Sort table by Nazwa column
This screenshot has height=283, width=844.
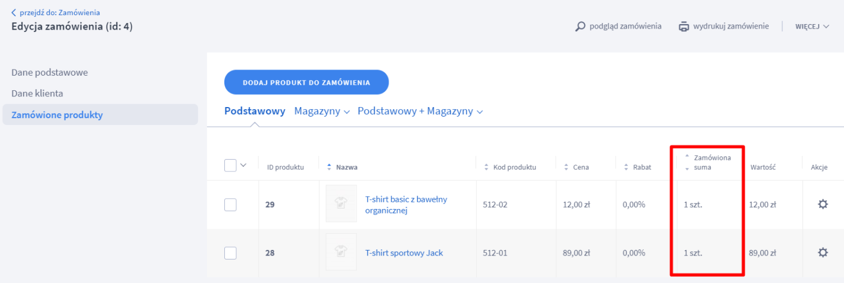pos(342,167)
